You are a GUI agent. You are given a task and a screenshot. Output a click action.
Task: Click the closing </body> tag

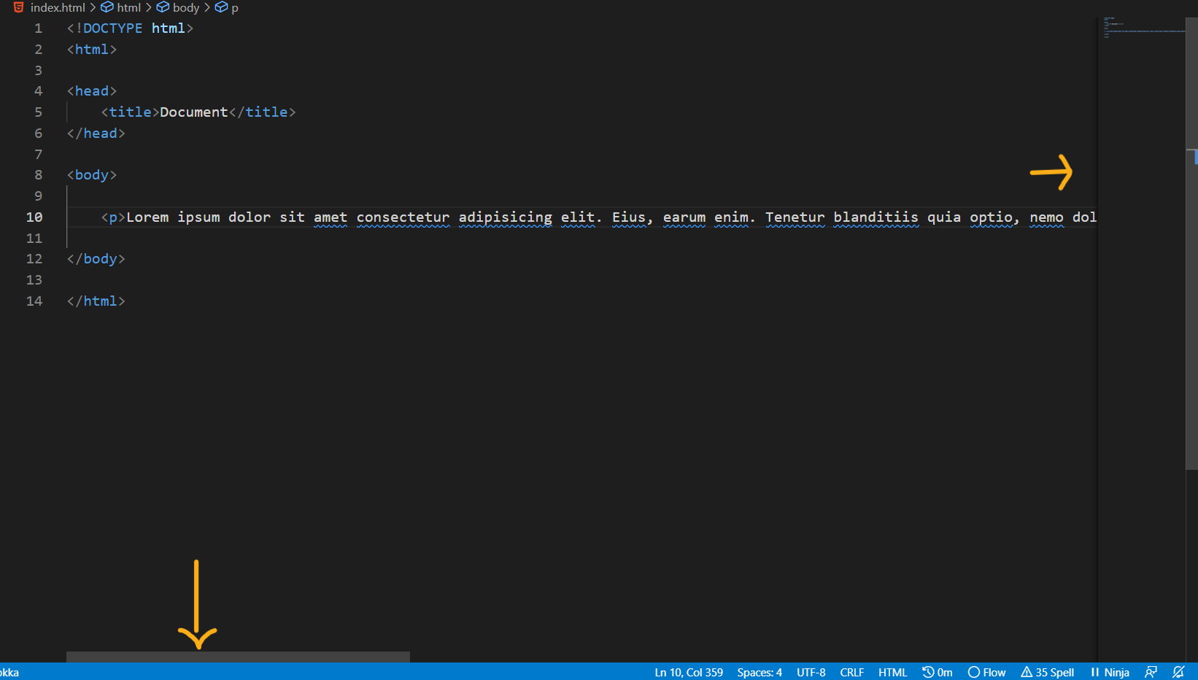click(x=96, y=259)
